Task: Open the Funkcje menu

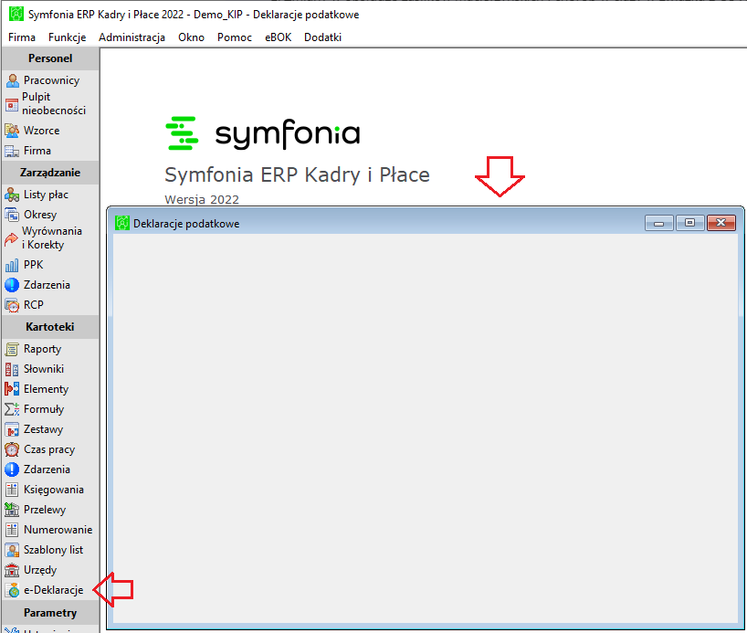Action: pyautogui.click(x=68, y=37)
